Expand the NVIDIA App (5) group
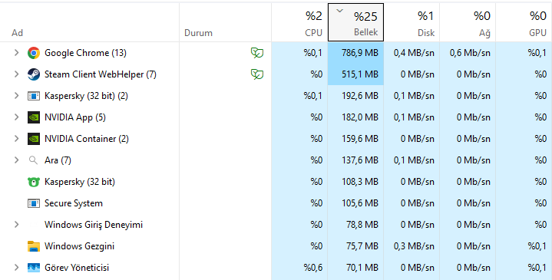Viewport: 552px width, 280px height. [x=16, y=117]
